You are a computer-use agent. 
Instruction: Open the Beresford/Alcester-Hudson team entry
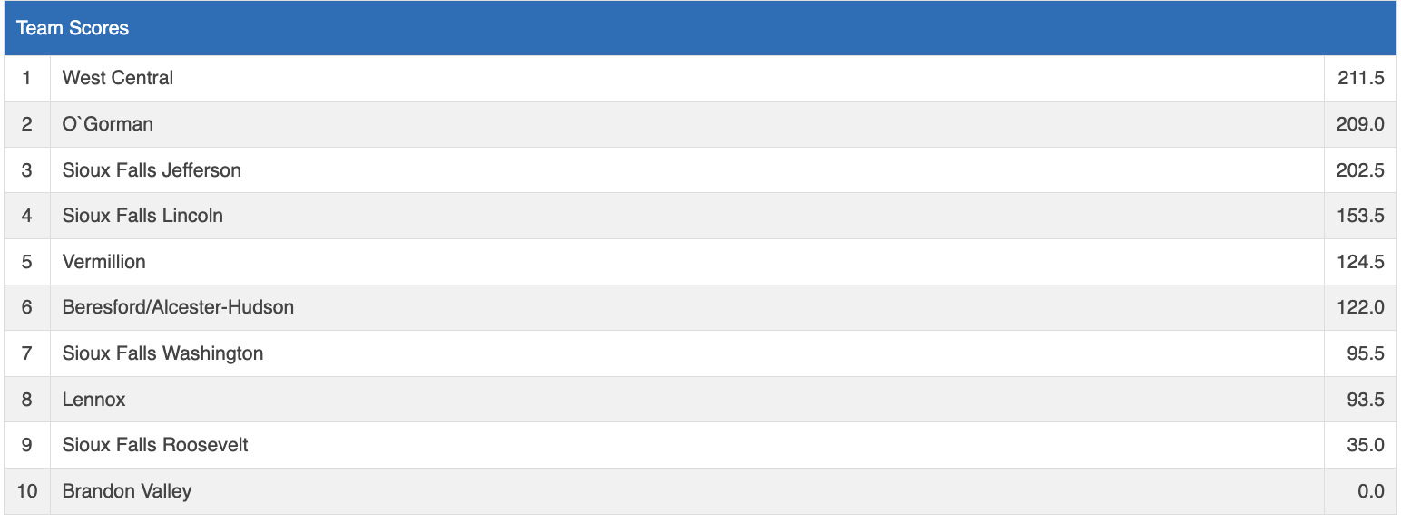pyautogui.click(x=178, y=307)
